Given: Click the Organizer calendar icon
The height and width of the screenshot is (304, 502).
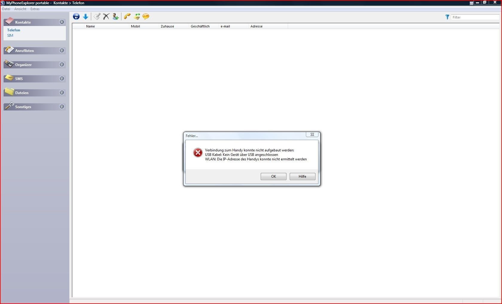Looking at the screenshot, I should tap(9, 63).
